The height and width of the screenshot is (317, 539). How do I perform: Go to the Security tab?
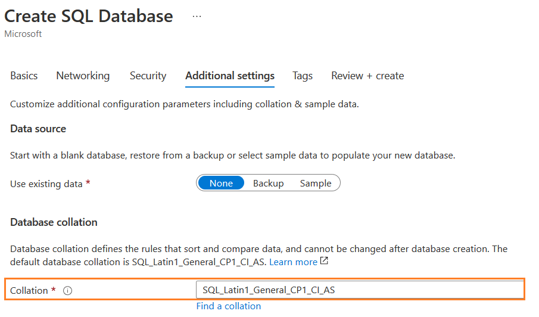(148, 76)
